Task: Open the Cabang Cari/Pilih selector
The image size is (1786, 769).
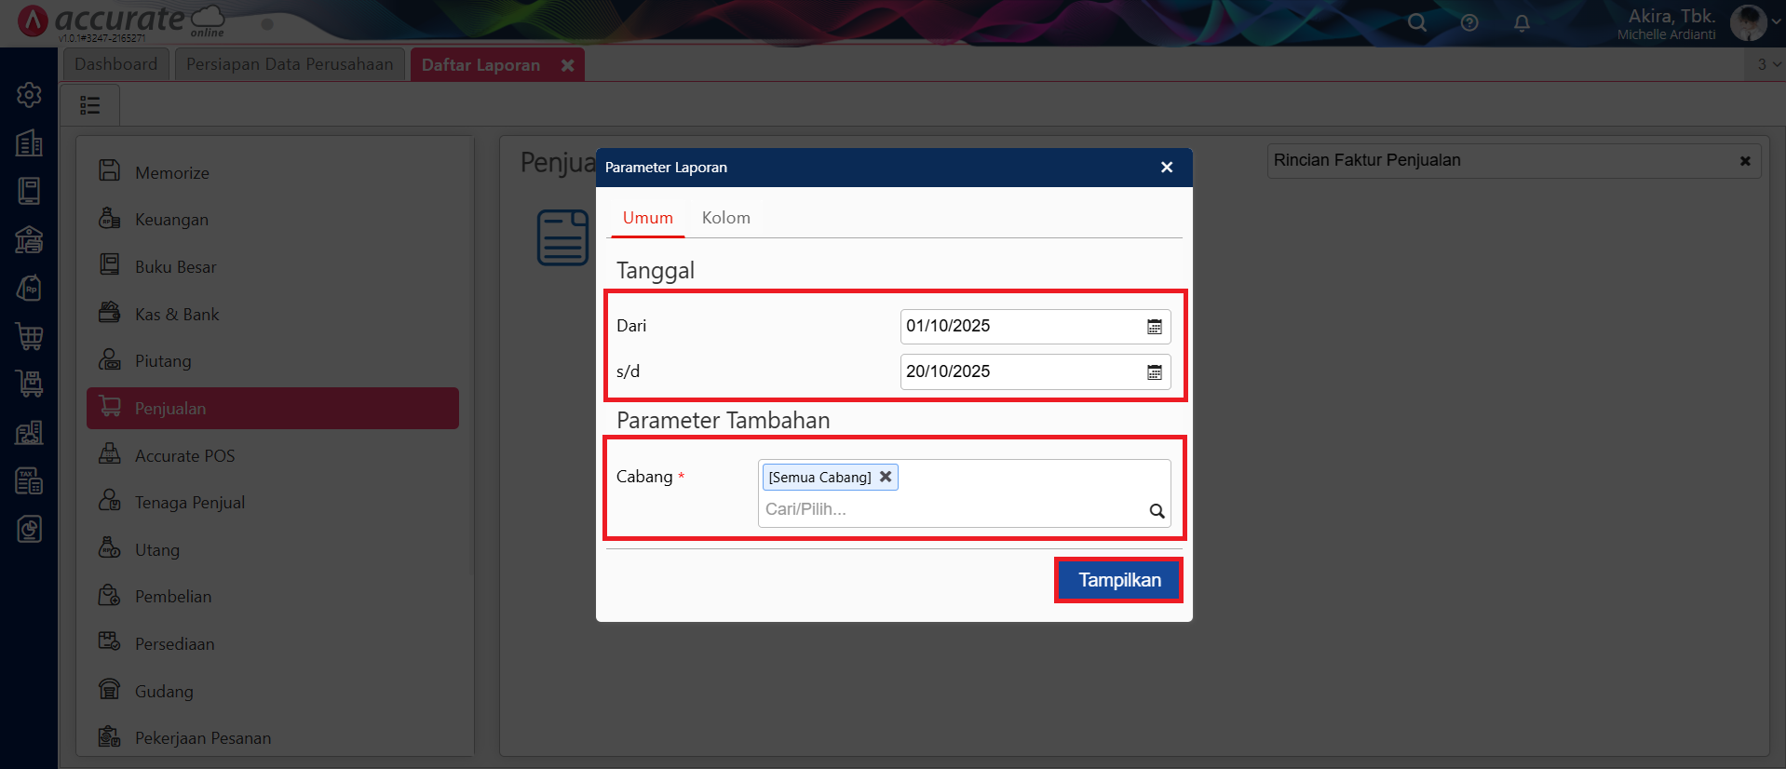Action: [950, 509]
